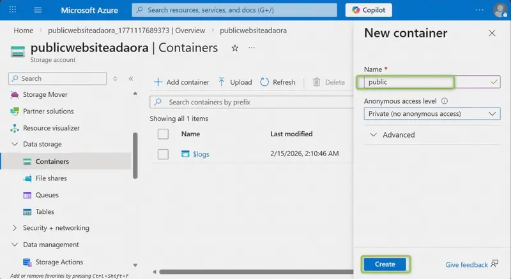Image resolution: width=511 pixels, height=279 pixels.
Task: Open the $logs container link
Action: click(x=201, y=154)
